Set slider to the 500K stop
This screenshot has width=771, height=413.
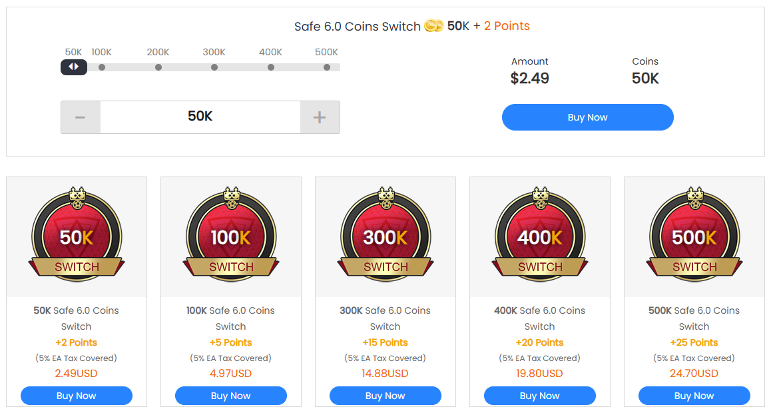[x=327, y=67]
